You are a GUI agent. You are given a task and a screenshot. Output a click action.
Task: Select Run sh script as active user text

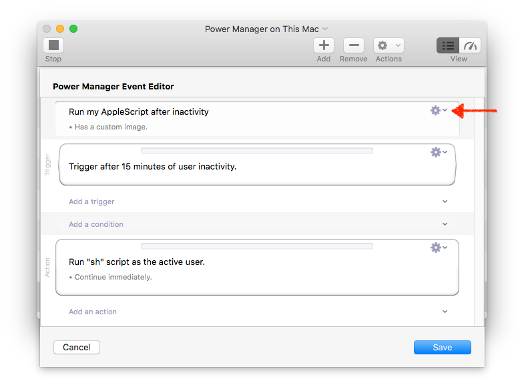coord(137,262)
